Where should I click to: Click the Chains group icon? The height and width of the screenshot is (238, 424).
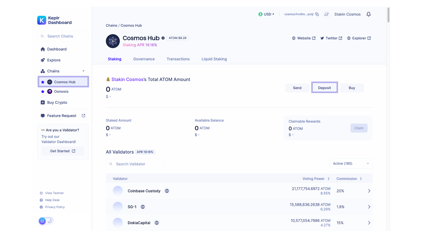(x=43, y=71)
